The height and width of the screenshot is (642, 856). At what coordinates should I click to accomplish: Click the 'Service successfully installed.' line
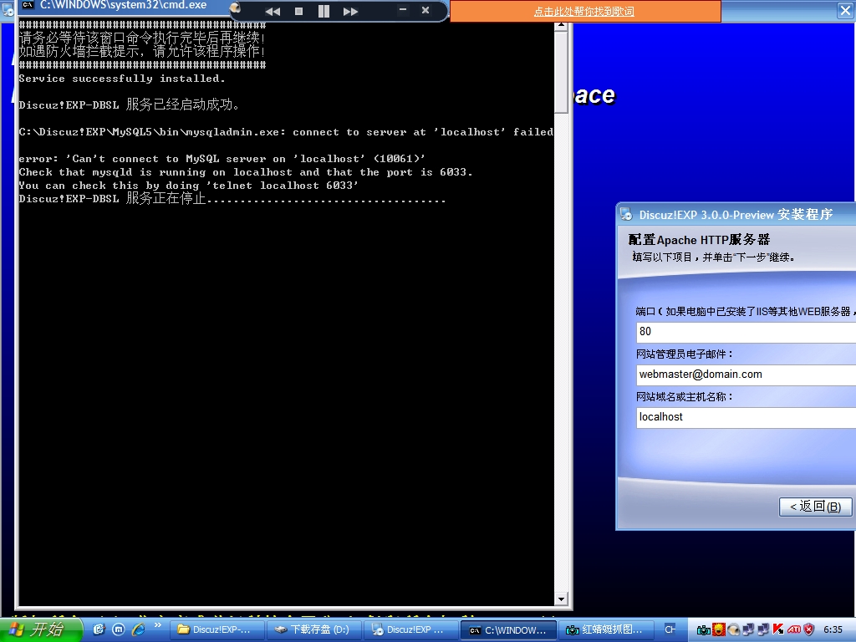click(122, 78)
